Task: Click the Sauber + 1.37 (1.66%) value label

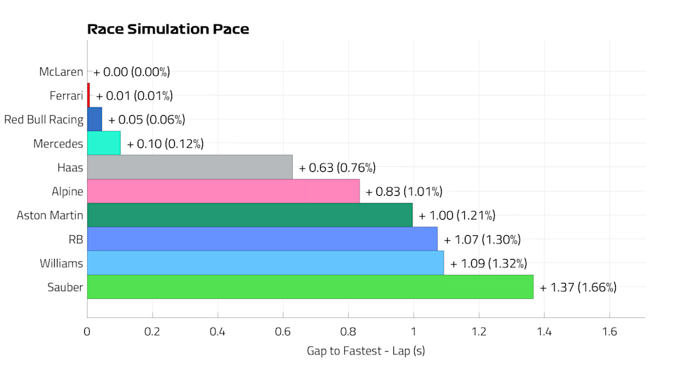Action: click(578, 287)
